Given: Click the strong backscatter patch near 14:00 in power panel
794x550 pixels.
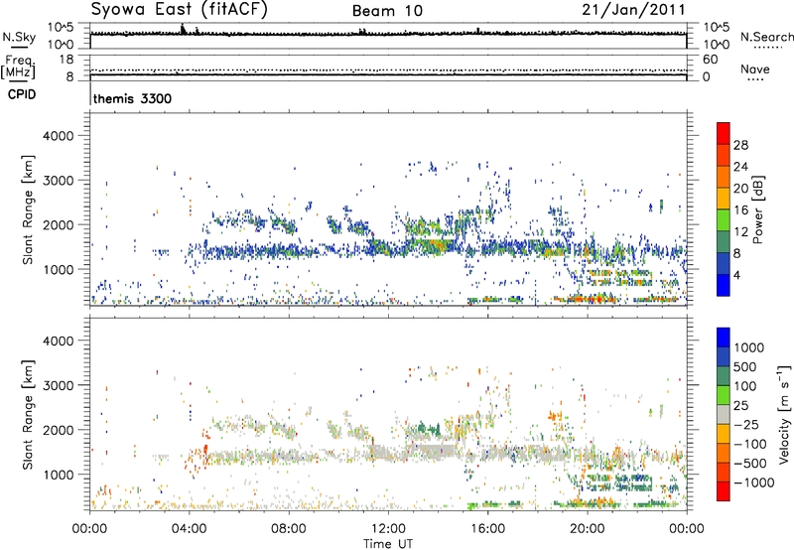Looking at the screenshot, I should pyautogui.click(x=435, y=245).
